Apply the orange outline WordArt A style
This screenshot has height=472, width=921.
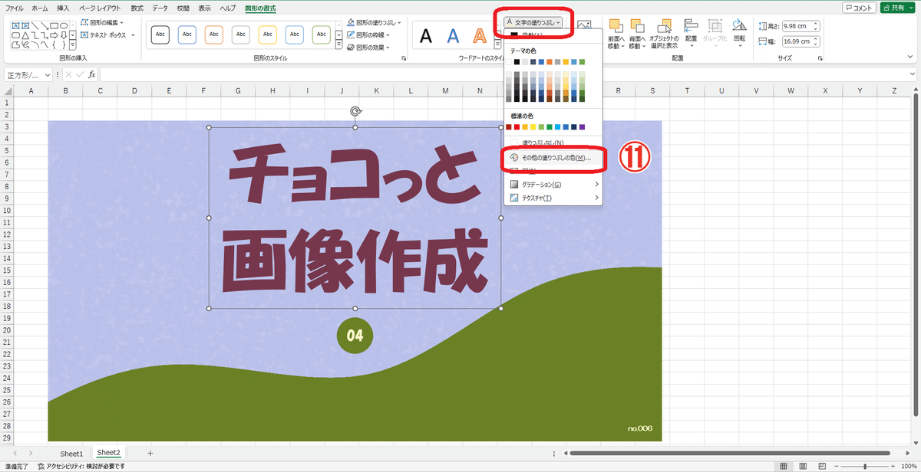tap(480, 35)
